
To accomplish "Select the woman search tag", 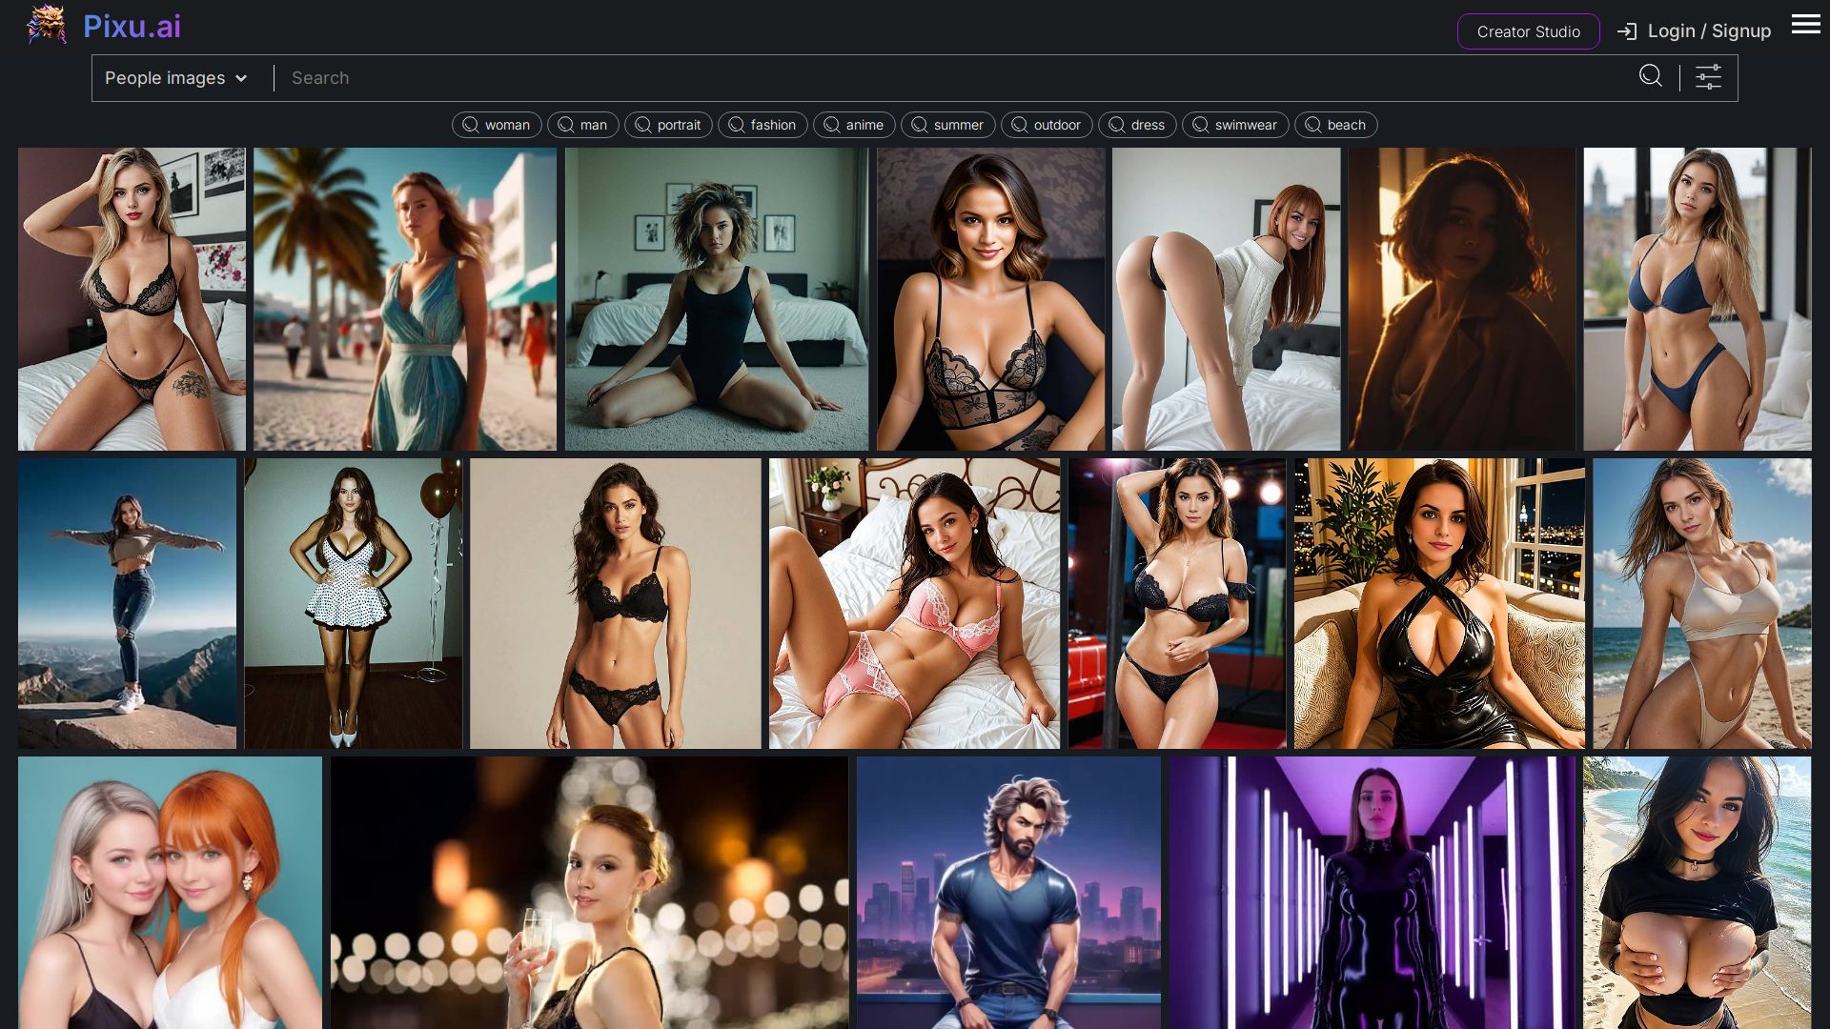I will coord(497,125).
